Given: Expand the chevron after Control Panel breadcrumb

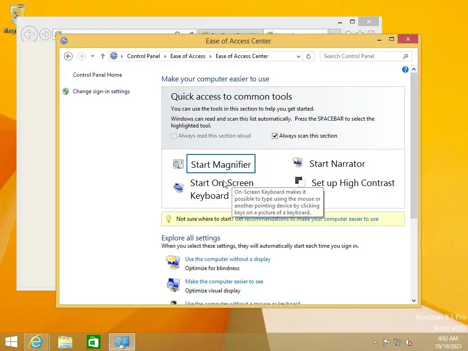Looking at the screenshot, I should point(165,56).
